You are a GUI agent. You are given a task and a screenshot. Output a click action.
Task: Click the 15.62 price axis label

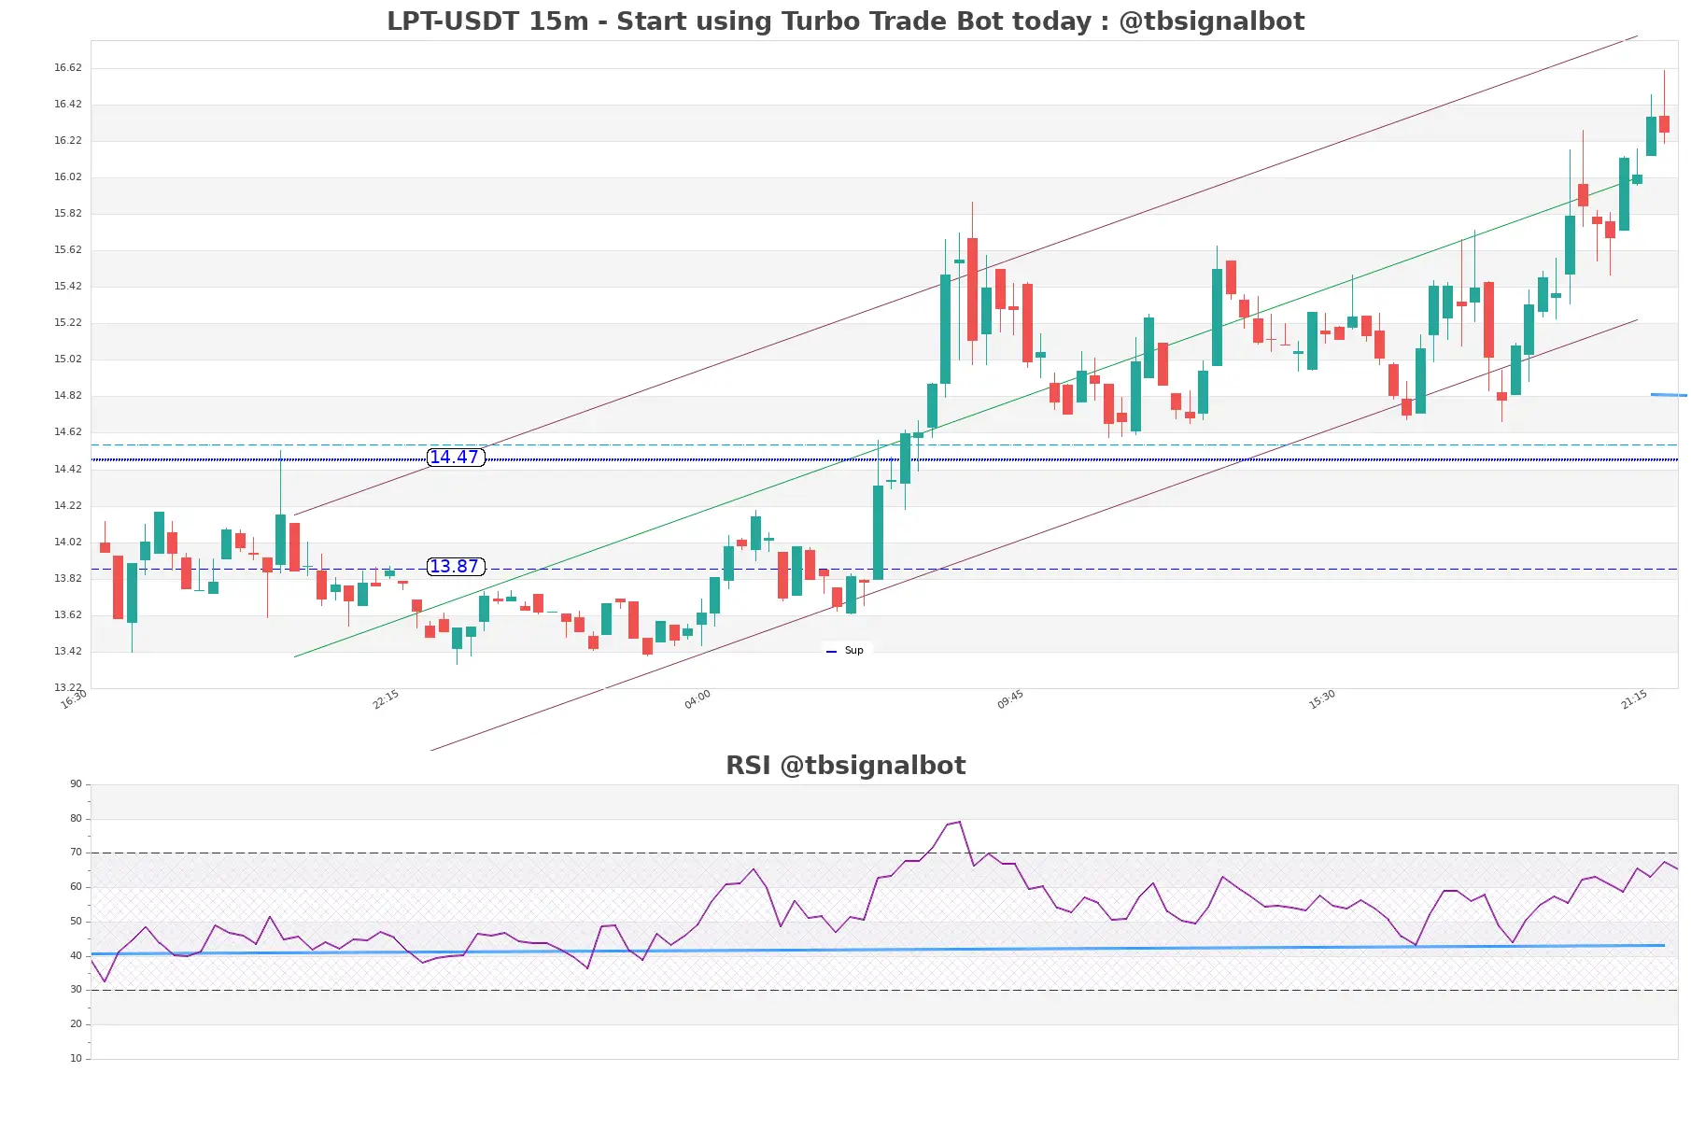pyautogui.click(x=67, y=250)
